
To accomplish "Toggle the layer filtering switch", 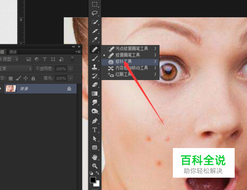I will 72,59.
